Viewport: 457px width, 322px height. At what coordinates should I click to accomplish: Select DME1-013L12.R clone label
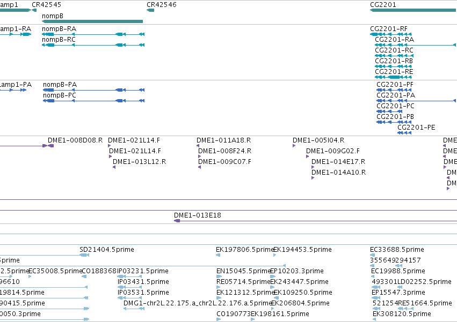pyautogui.click(x=139, y=162)
